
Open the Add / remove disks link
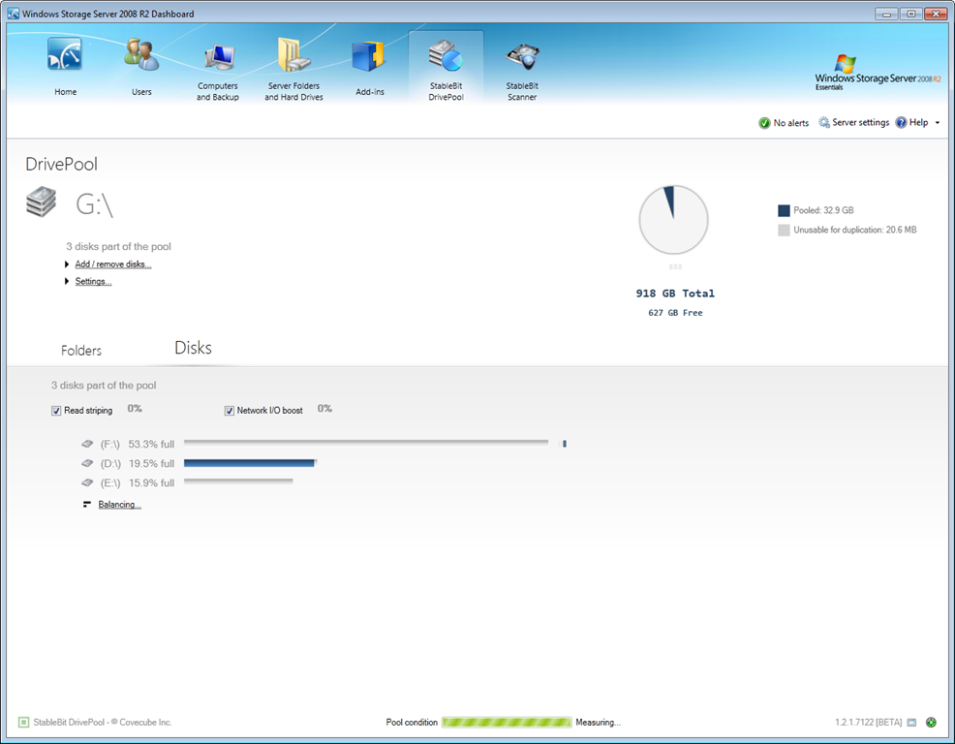(113, 263)
